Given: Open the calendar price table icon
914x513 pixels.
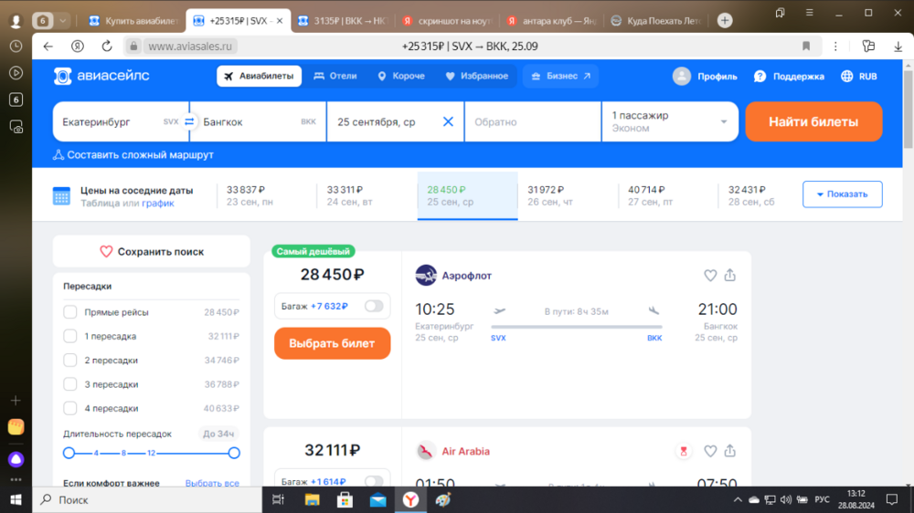Looking at the screenshot, I should [61, 196].
